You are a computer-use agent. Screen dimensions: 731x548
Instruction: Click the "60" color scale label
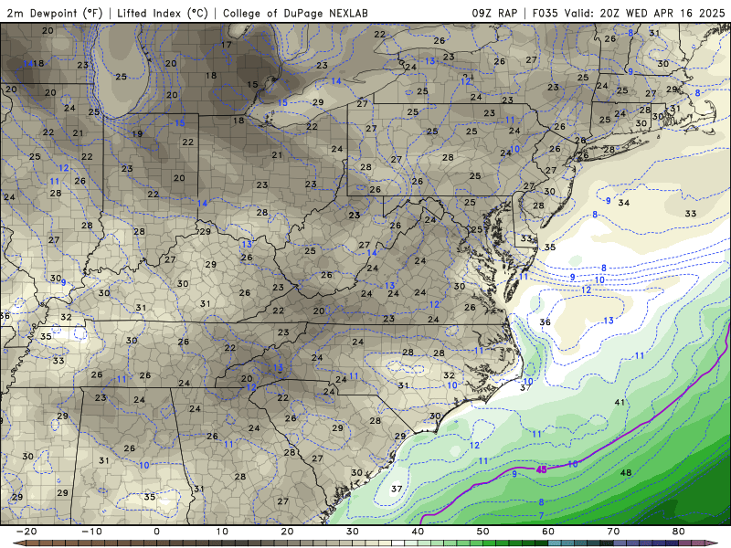[548, 532]
